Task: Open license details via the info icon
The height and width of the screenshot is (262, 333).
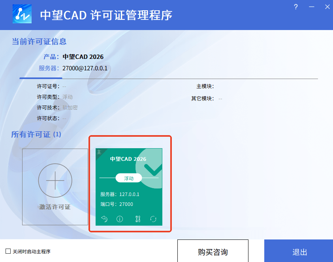Action: click(119, 219)
